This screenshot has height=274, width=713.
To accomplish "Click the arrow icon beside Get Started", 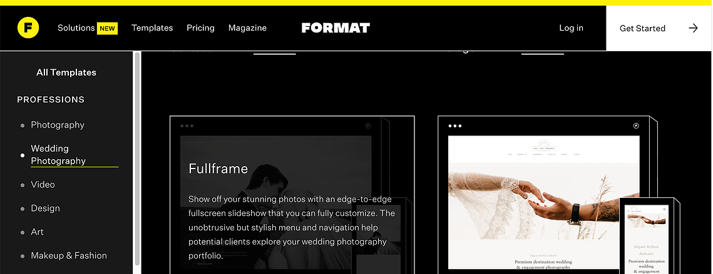I will [x=693, y=28].
